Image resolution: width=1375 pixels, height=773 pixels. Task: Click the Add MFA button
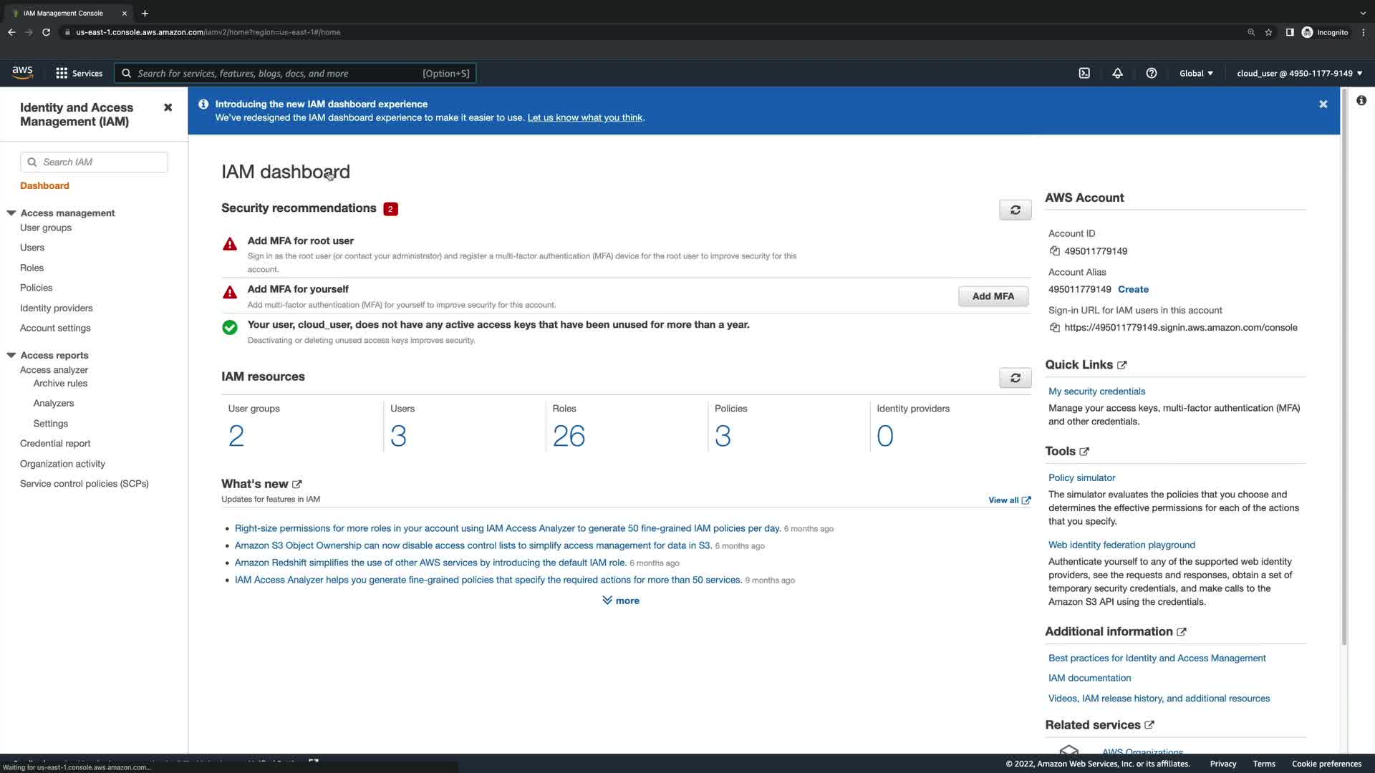(x=993, y=296)
